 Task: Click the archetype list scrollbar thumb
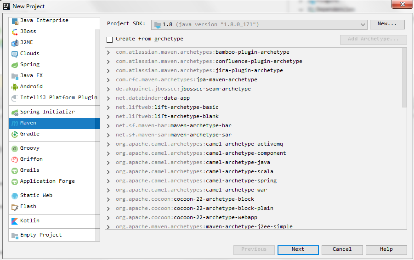tap(404, 78)
